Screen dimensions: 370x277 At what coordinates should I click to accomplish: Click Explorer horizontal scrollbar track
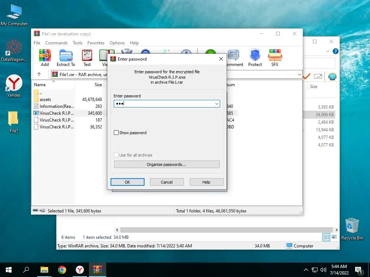227,230
